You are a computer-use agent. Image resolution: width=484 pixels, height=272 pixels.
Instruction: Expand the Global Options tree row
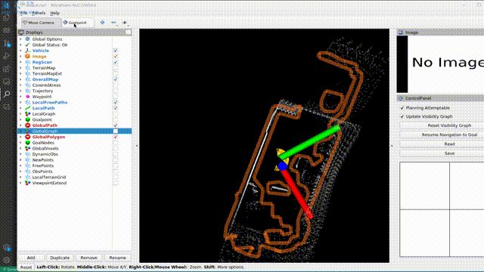tap(20, 39)
